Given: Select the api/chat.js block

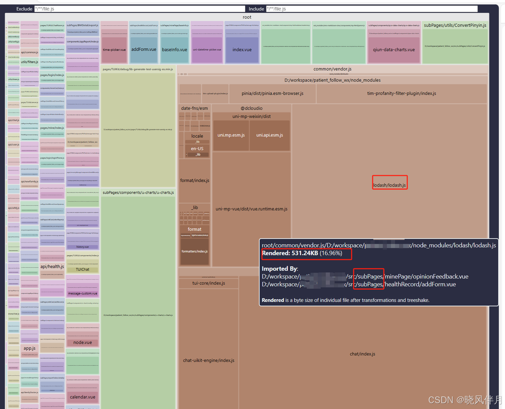Looking at the screenshot, I should 14,120.
